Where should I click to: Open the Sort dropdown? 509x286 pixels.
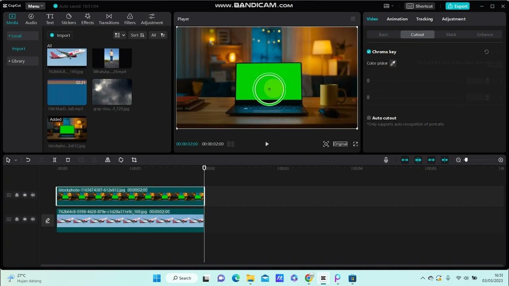138,35
